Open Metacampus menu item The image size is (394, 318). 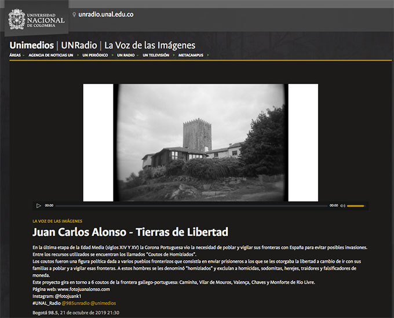[x=191, y=55]
